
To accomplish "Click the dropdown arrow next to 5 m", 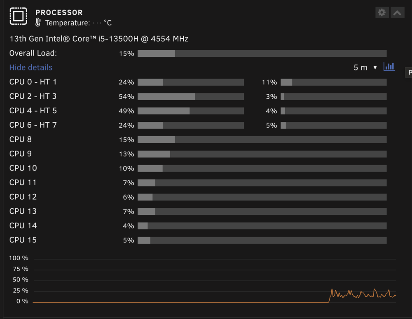I will (375, 68).
